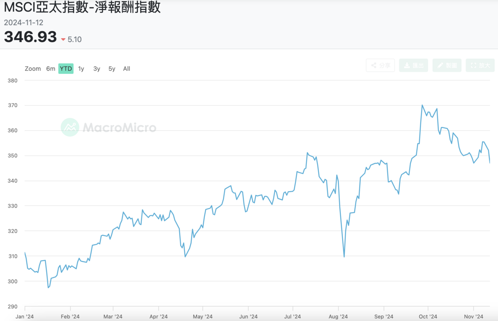This screenshot has height=321, width=498.
Task: Switch the chart to 3y range
Action: [x=97, y=69]
